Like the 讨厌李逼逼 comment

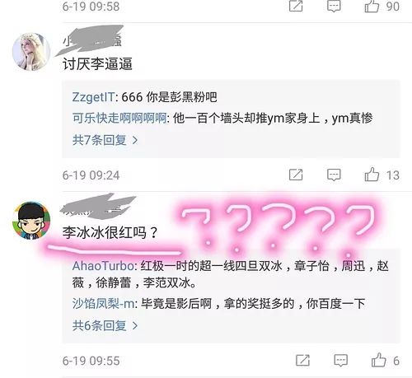[372, 175]
